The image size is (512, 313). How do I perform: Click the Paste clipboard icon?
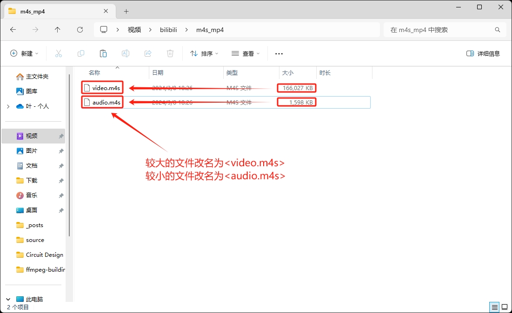click(x=103, y=53)
